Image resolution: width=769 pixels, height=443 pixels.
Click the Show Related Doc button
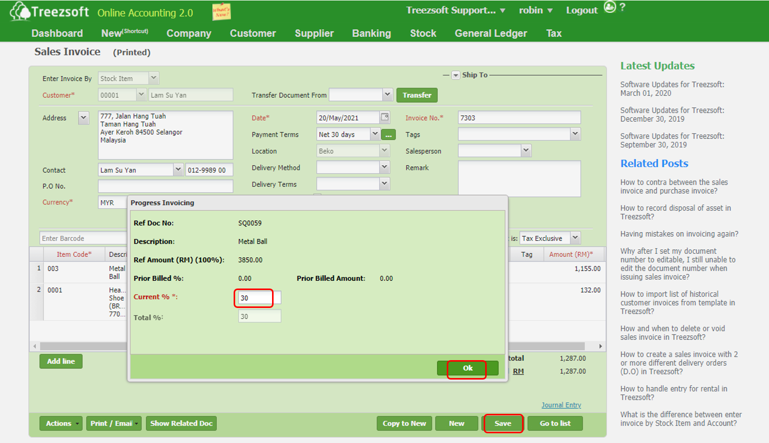181,424
